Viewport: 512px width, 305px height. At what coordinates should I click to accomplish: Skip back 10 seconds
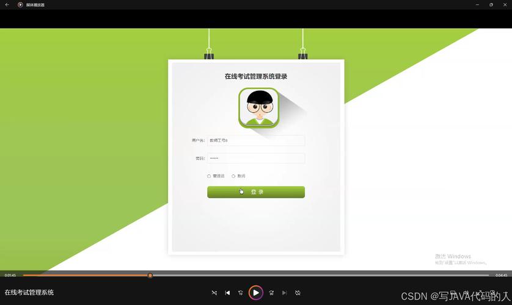click(x=241, y=293)
